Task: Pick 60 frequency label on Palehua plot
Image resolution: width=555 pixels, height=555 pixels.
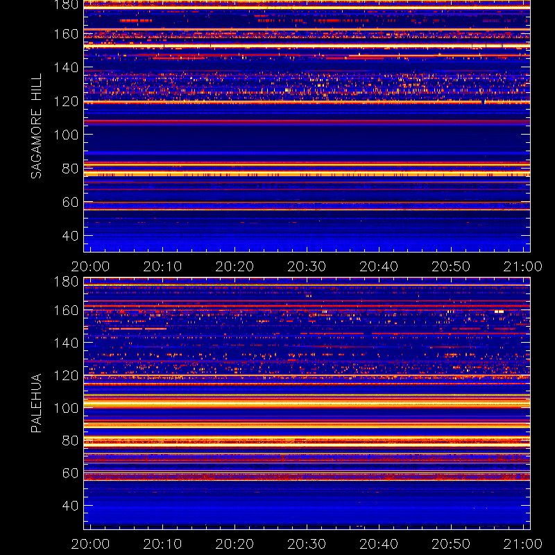Action: [x=70, y=473]
